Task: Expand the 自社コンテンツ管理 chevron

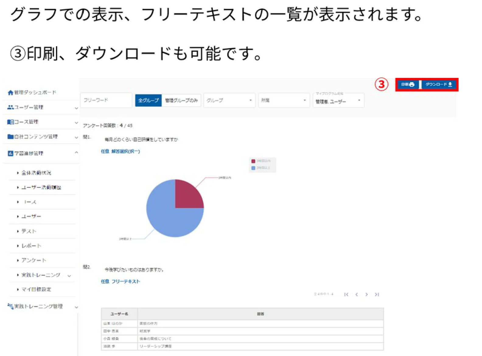Action: 76,138
